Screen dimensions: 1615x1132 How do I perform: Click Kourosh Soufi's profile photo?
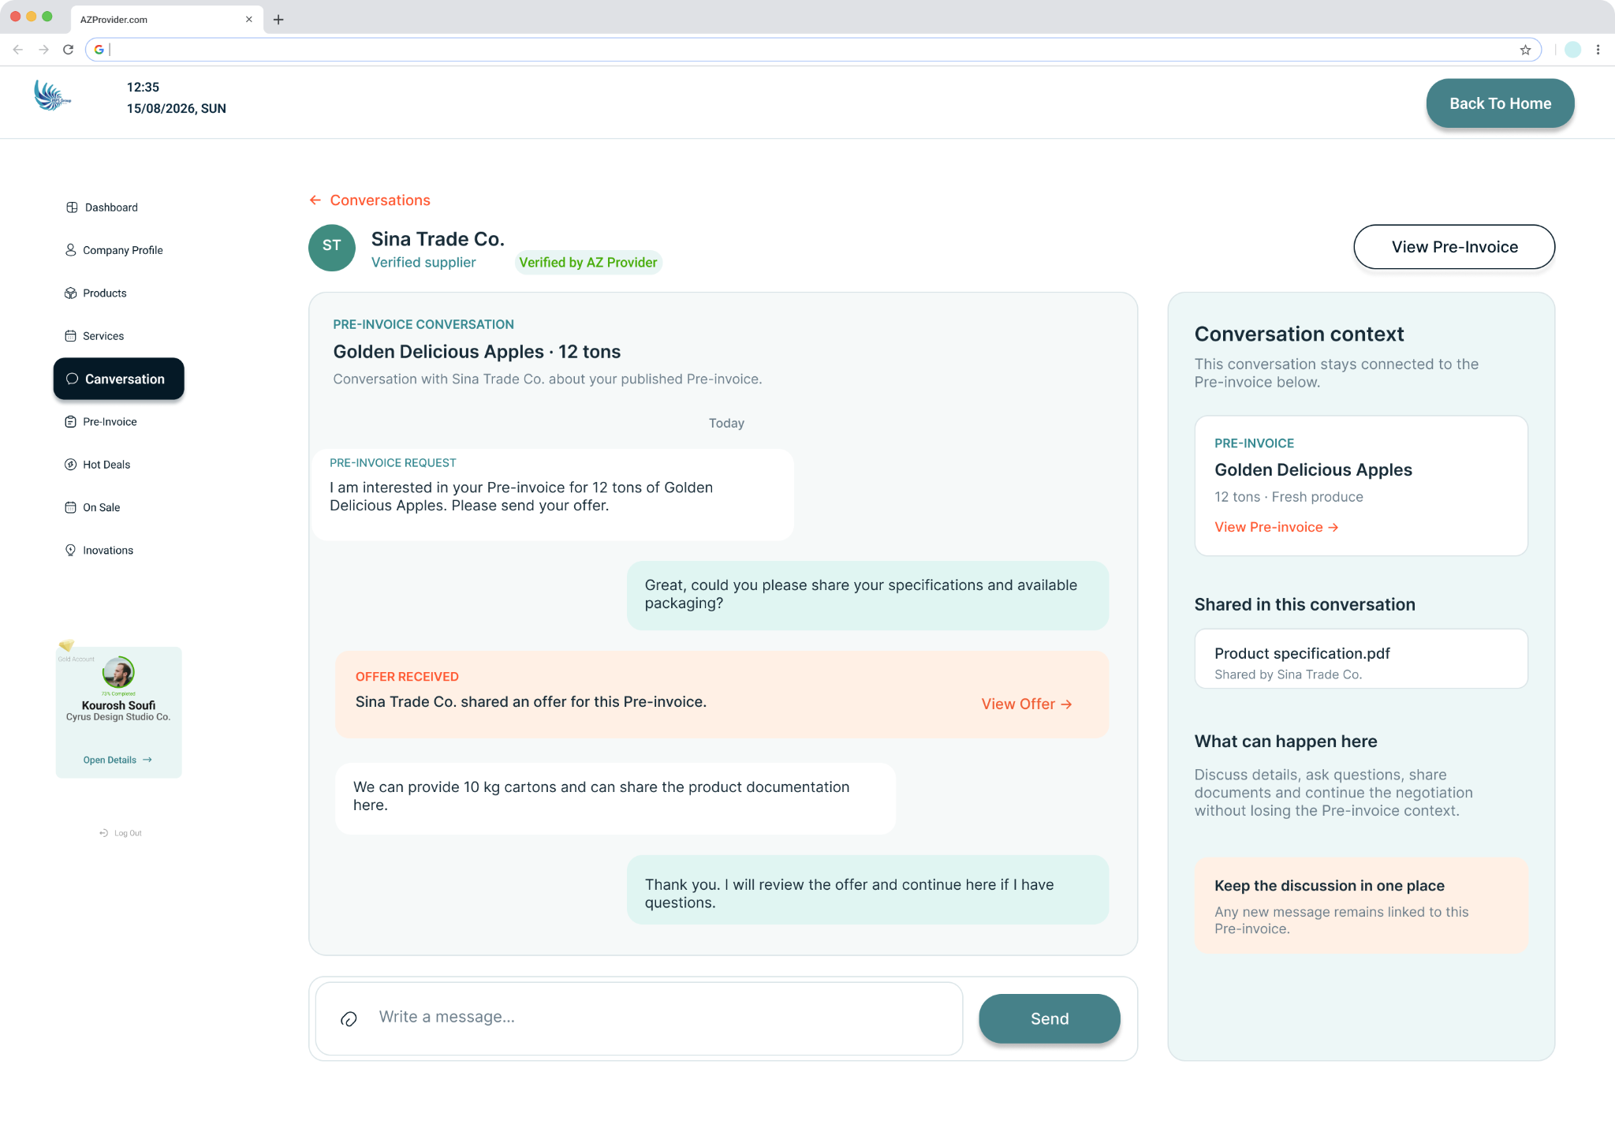click(118, 673)
